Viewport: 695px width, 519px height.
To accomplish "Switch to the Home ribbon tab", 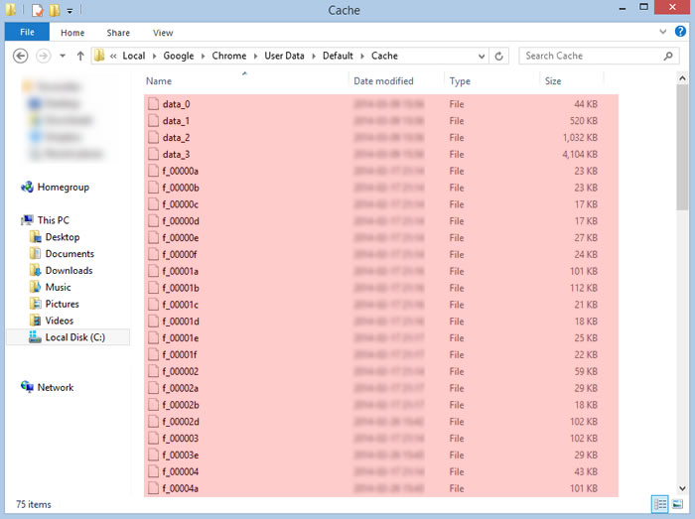I will click(x=72, y=33).
